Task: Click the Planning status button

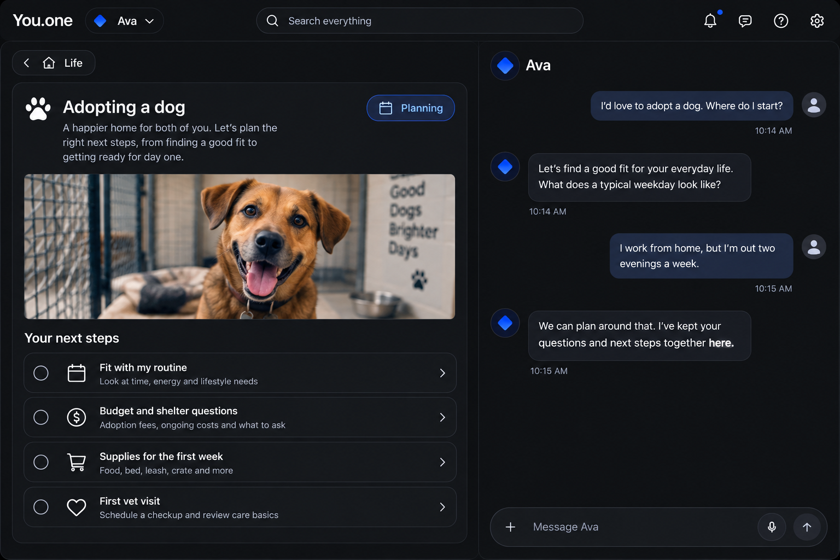Action: tap(411, 108)
